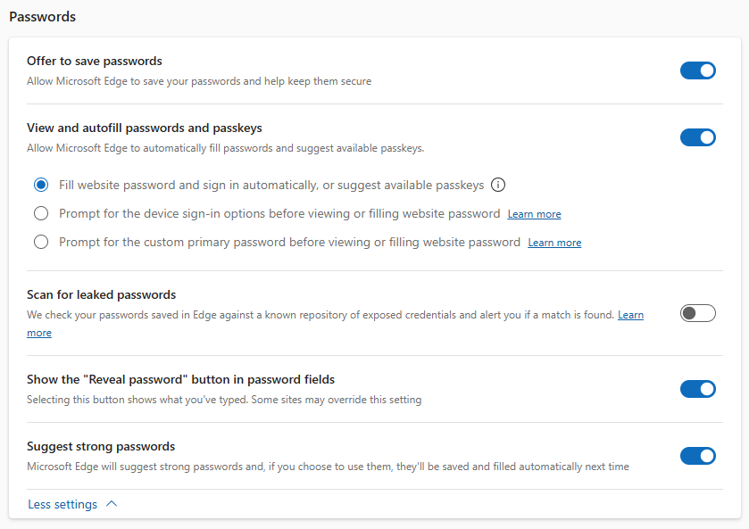The width and height of the screenshot is (749, 529).
Task: Click the info icon beside the passkeys option
Action: point(497,185)
